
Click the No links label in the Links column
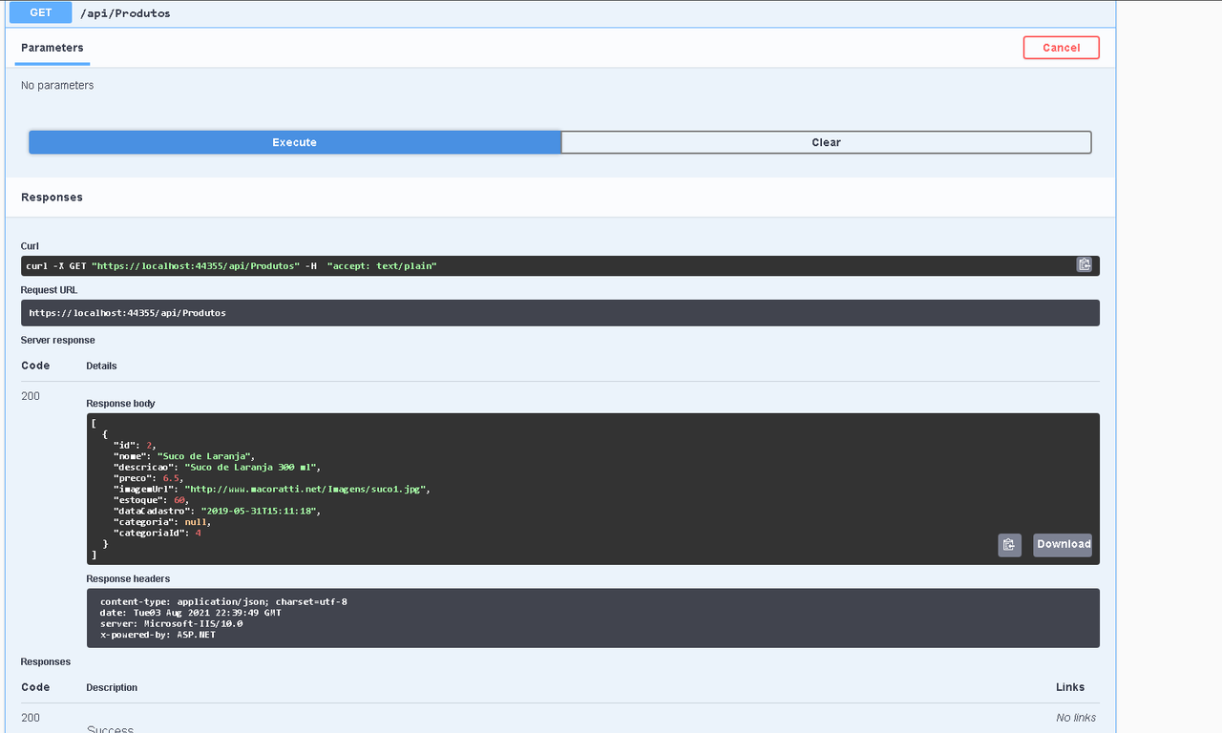pos(1075,717)
